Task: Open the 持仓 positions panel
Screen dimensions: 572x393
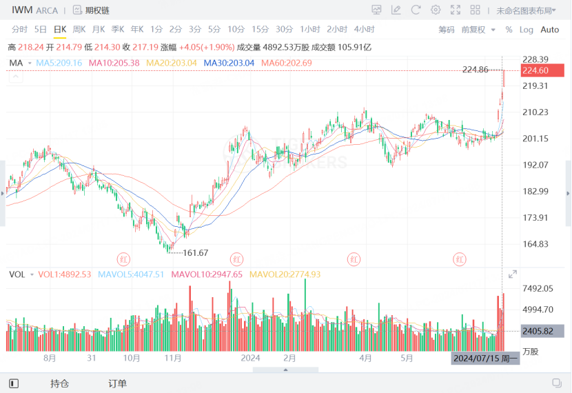Action: 59,383
